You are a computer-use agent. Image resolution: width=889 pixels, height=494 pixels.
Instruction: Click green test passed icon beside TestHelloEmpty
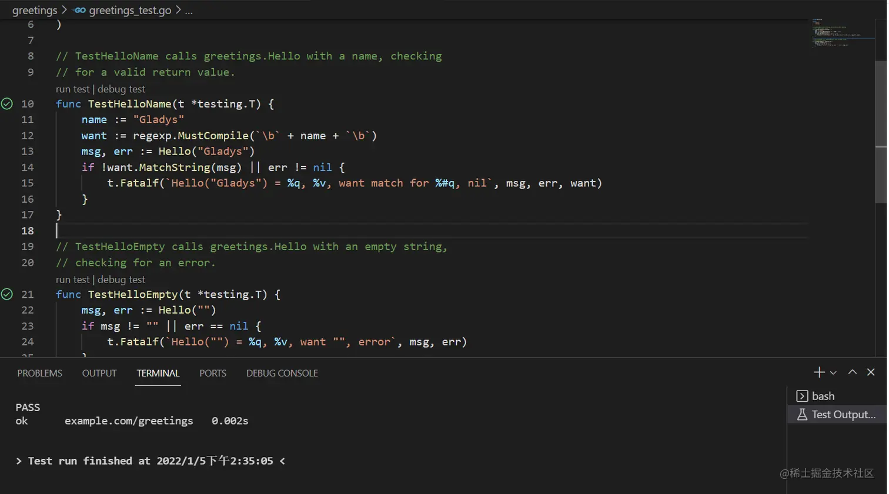click(7, 294)
